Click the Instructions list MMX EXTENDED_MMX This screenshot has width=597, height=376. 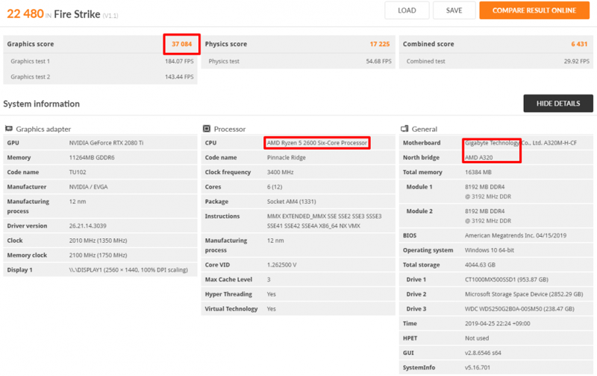pos(324,221)
